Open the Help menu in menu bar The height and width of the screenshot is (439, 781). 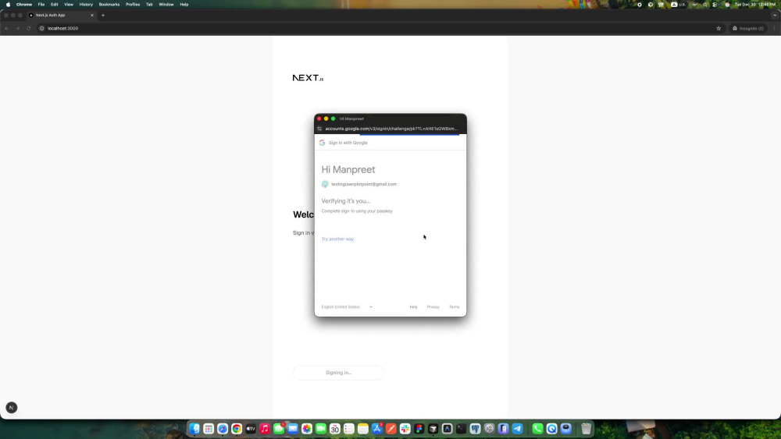(x=184, y=5)
